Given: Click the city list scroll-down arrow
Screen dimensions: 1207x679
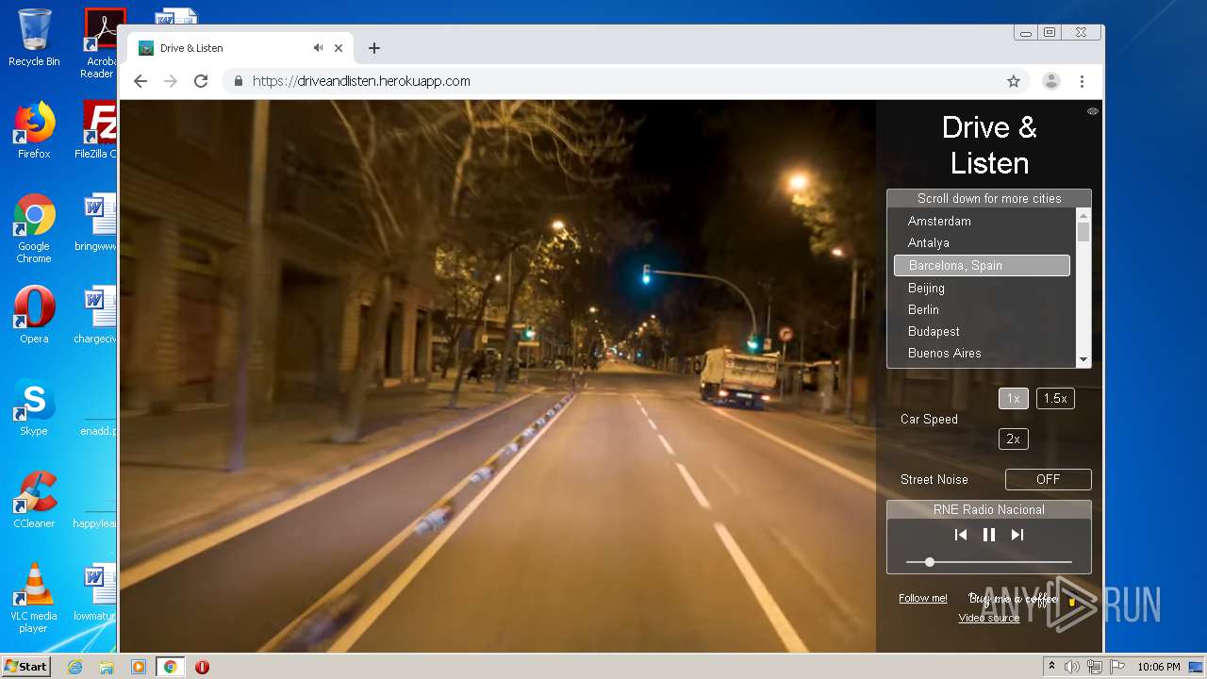Looking at the screenshot, I should point(1083,359).
